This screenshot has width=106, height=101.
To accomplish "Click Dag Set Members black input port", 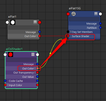I will point(68,32).
